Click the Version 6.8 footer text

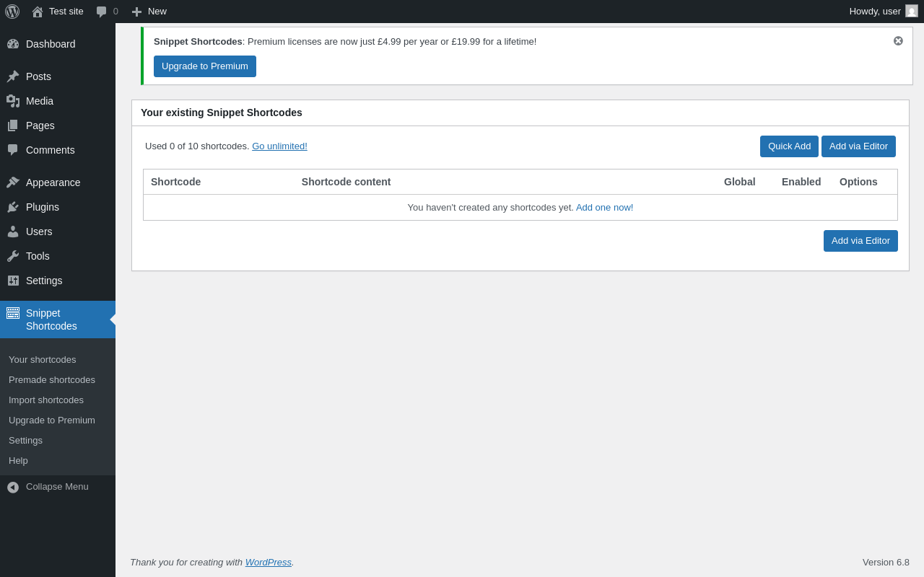tap(886, 563)
